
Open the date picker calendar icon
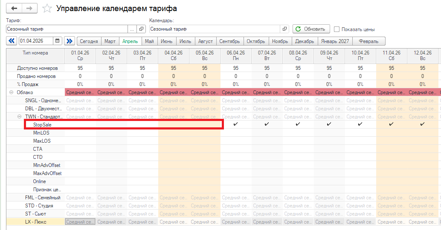57,41
